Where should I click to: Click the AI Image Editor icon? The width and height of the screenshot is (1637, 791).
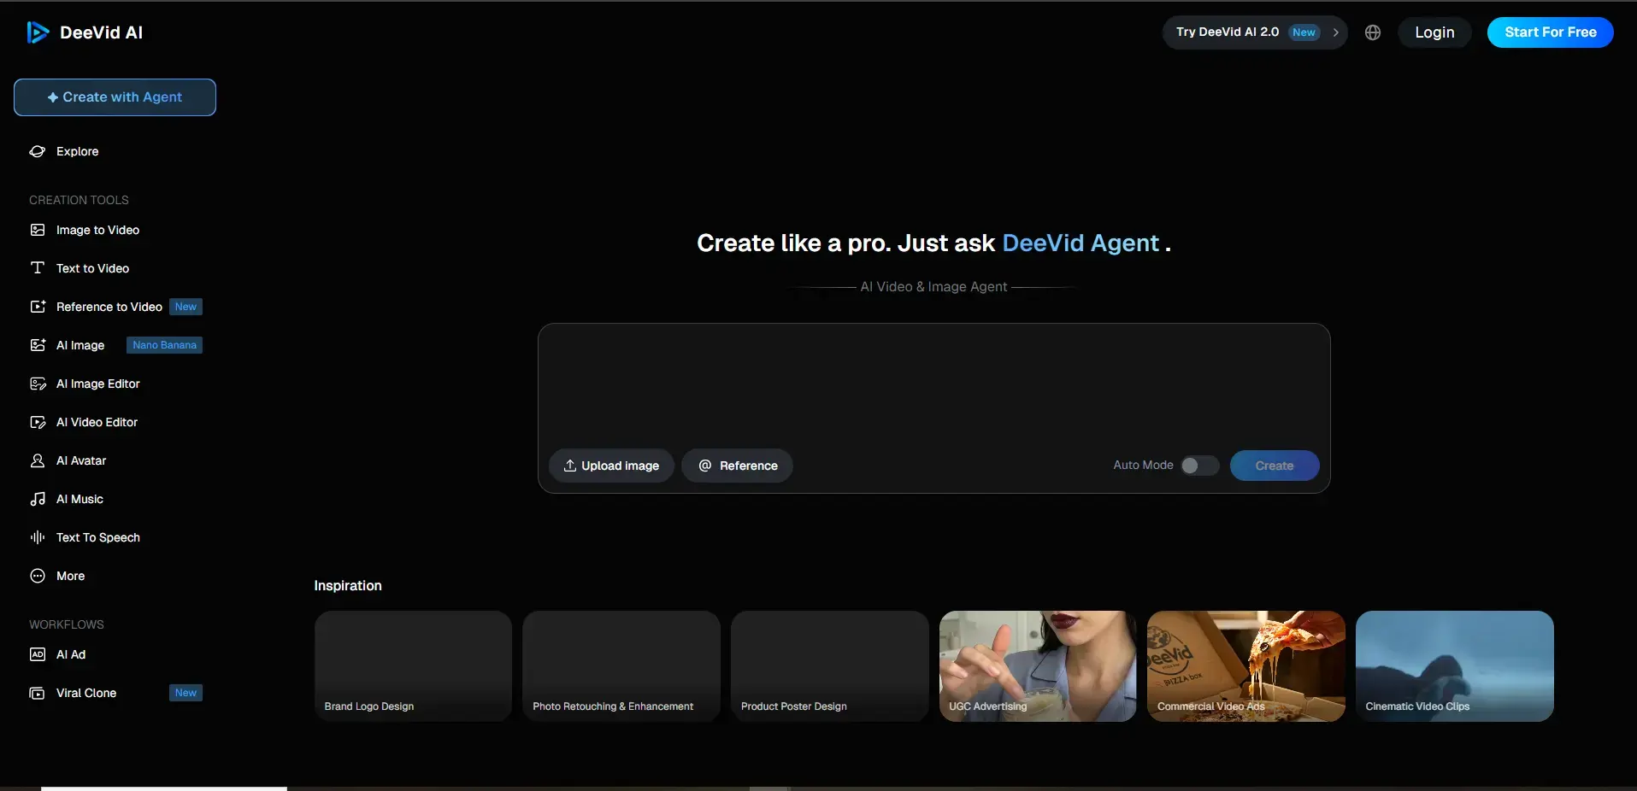coord(38,384)
